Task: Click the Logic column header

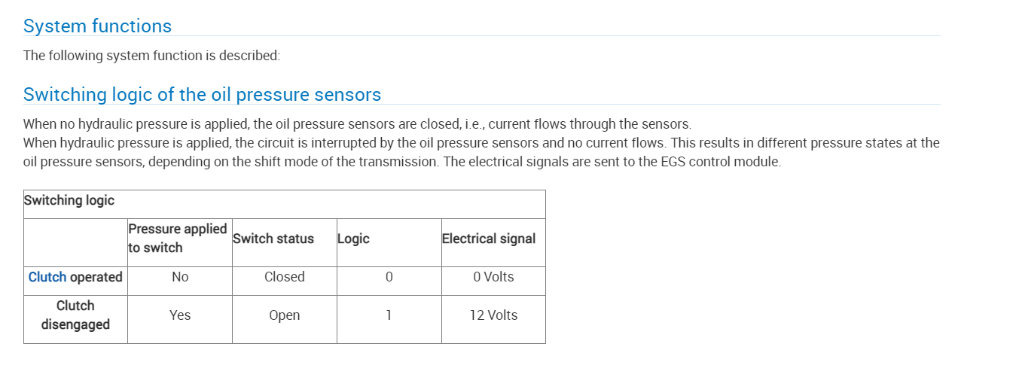Action: pos(353,239)
